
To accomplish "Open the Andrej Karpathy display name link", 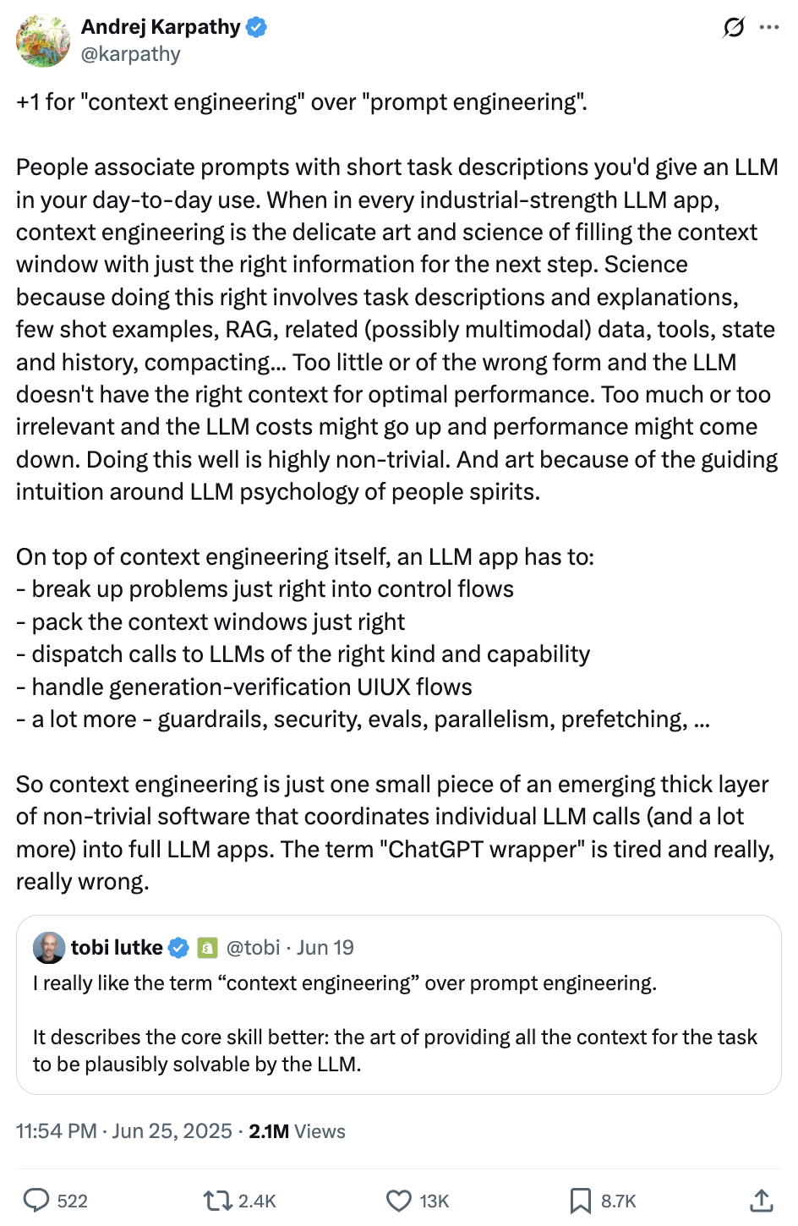I will [x=161, y=27].
